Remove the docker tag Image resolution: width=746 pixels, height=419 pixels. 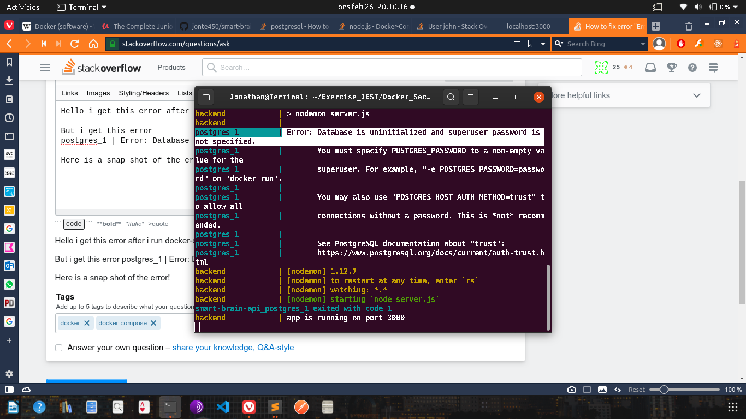[86, 323]
